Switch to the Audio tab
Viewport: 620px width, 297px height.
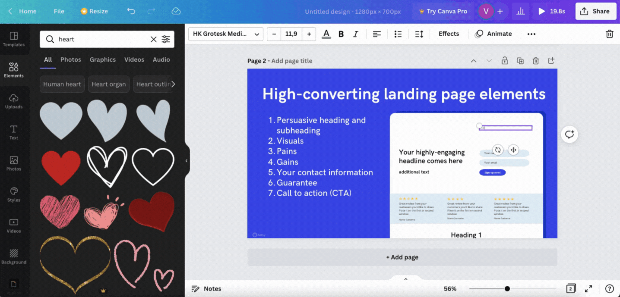coord(161,59)
